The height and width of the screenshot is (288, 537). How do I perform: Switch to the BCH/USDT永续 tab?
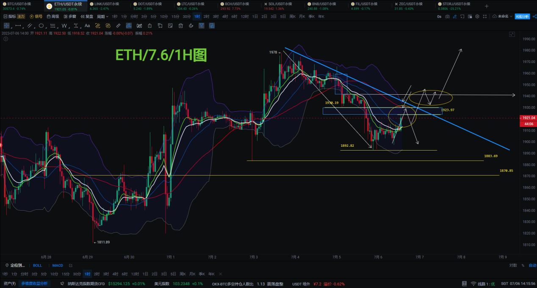(239, 6)
